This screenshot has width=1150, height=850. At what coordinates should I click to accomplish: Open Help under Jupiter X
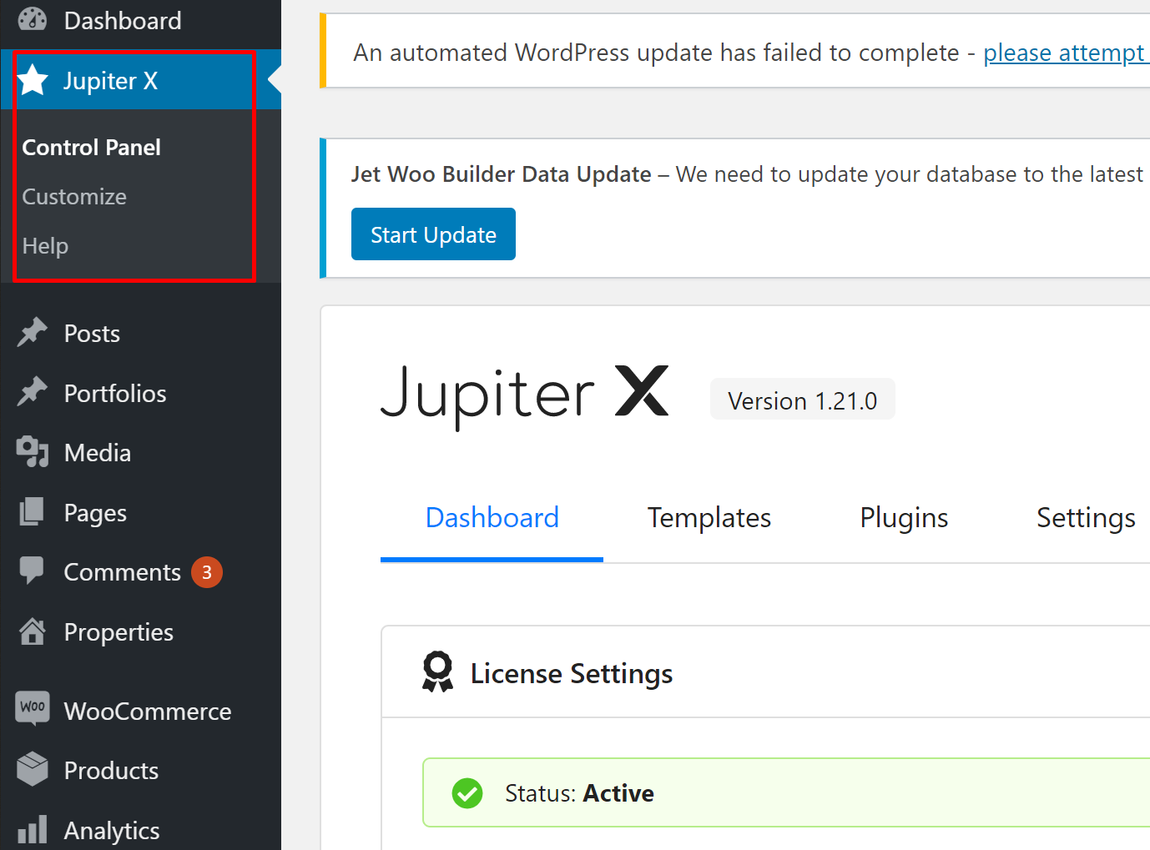tap(45, 246)
